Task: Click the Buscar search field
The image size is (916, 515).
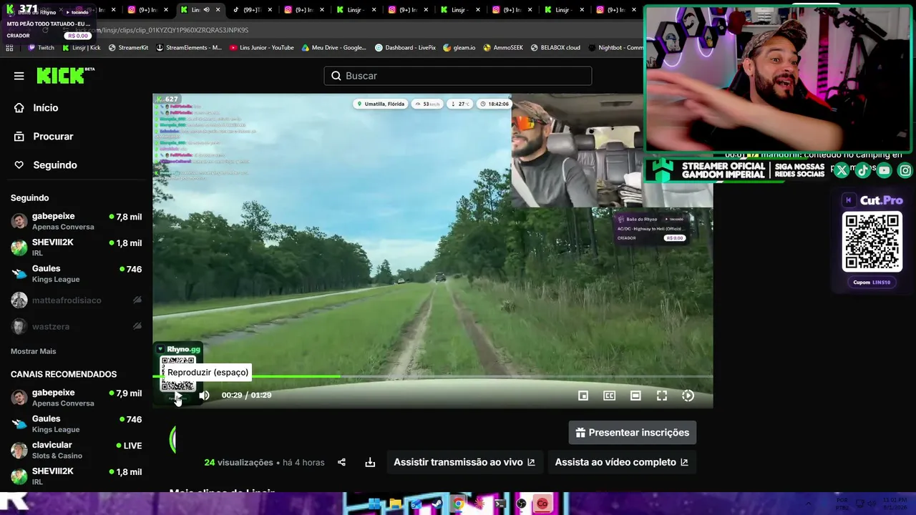Action: pos(458,76)
